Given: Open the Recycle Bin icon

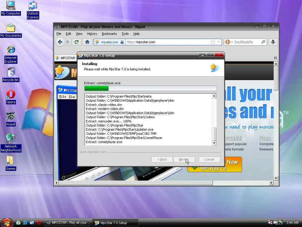Looking at the screenshot, I should (11, 75).
